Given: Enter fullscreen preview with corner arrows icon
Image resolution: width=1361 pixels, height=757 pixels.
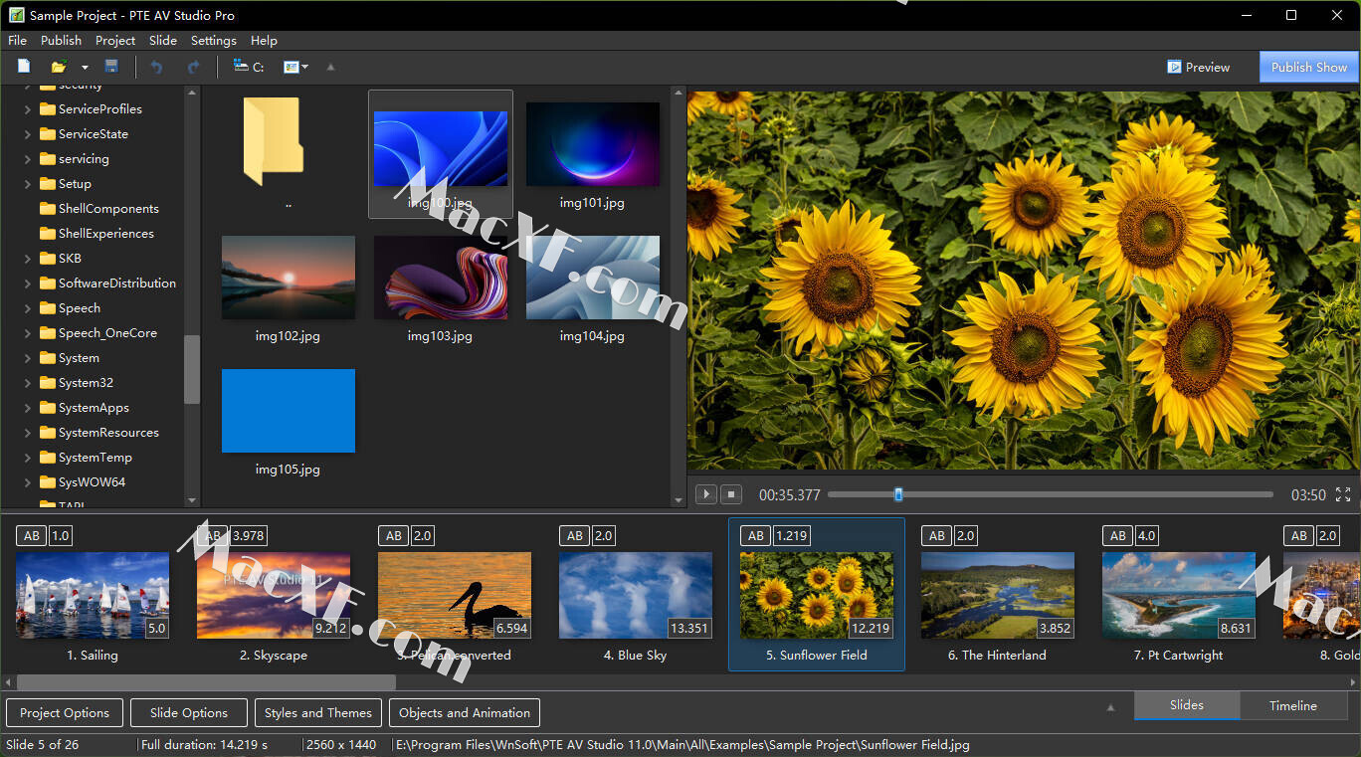Looking at the screenshot, I should pyautogui.click(x=1342, y=494).
